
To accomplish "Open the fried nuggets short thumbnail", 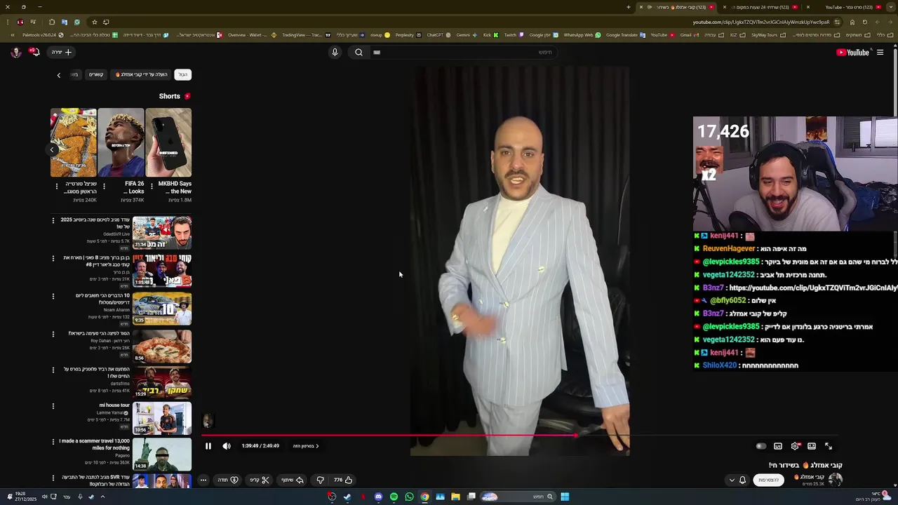I will (x=73, y=142).
